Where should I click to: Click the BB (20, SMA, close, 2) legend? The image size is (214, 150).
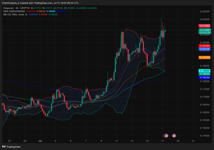(x=15, y=15)
